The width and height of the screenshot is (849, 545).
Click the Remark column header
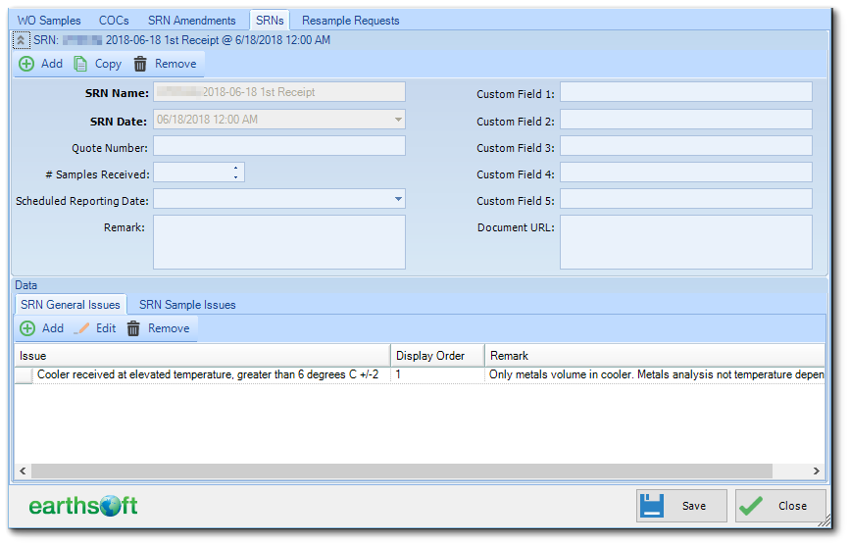655,356
